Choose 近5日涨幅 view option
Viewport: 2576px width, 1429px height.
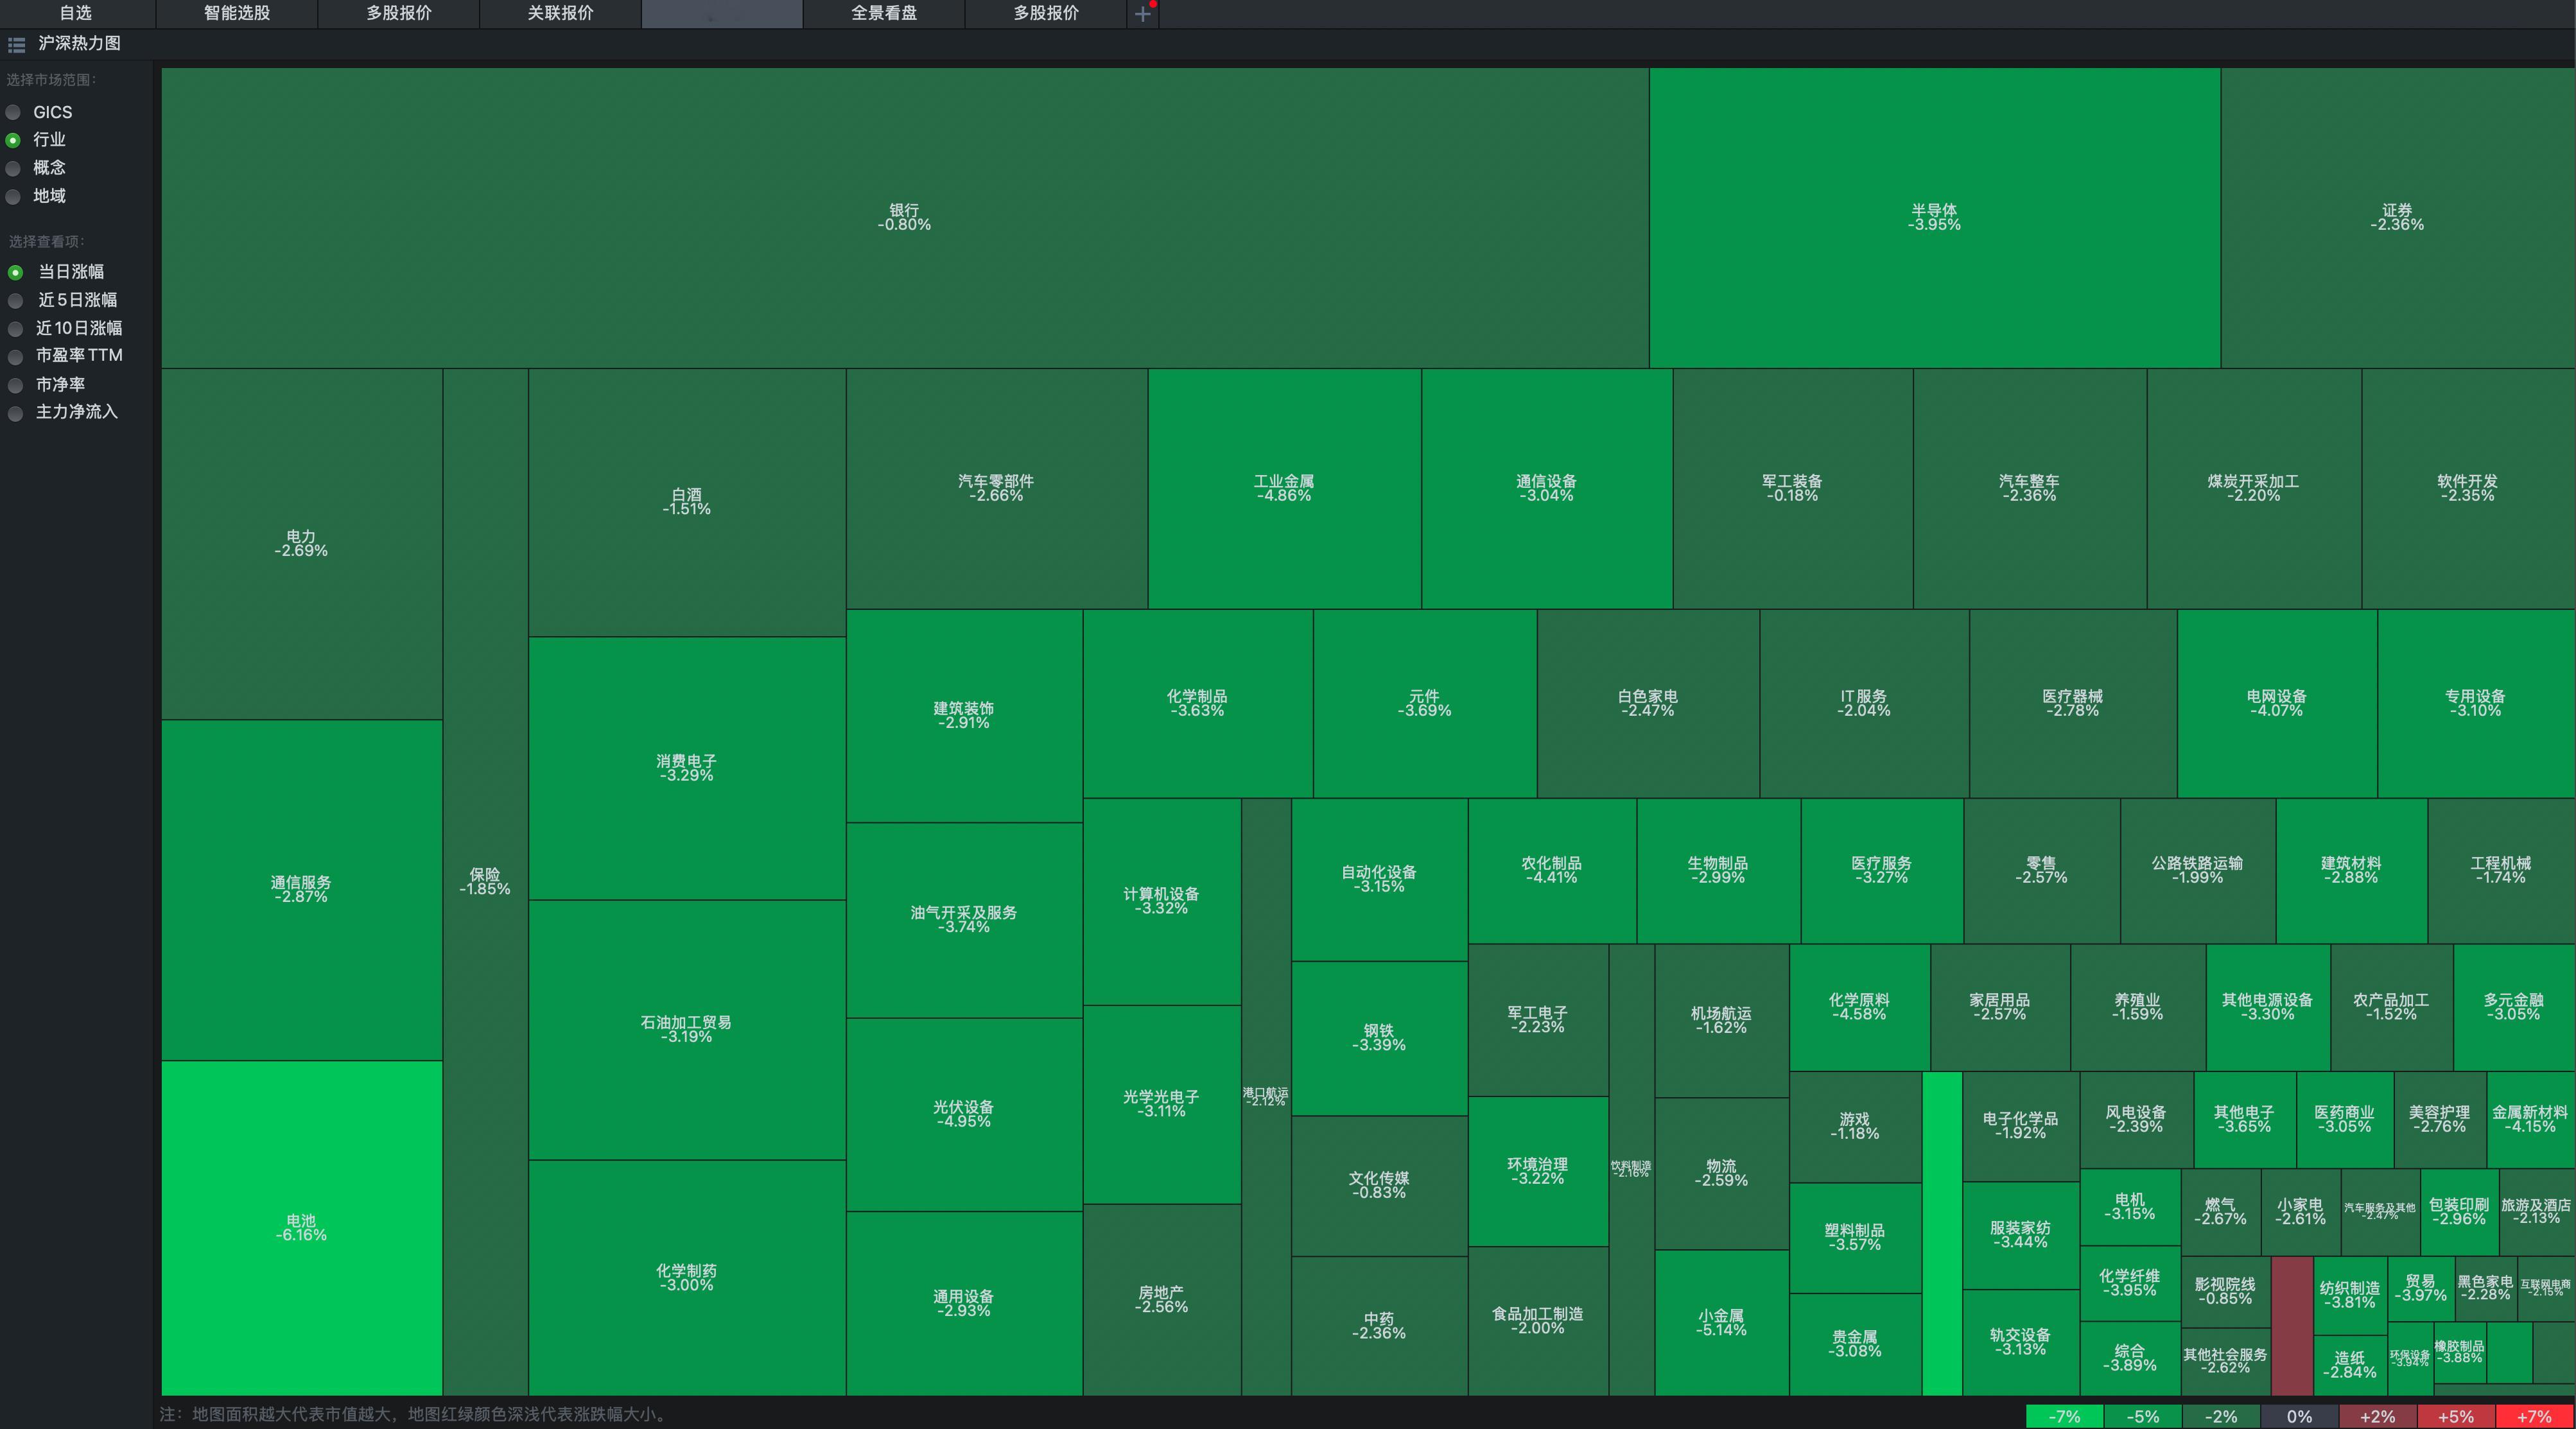point(16,300)
